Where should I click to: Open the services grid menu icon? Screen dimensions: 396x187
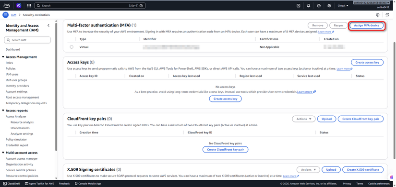coord(29,5)
